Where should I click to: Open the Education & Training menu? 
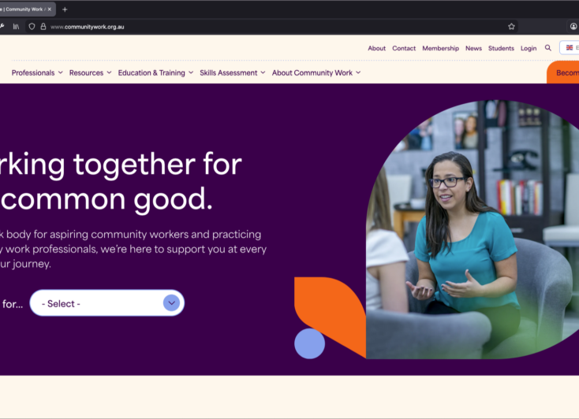(x=155, y=72)
